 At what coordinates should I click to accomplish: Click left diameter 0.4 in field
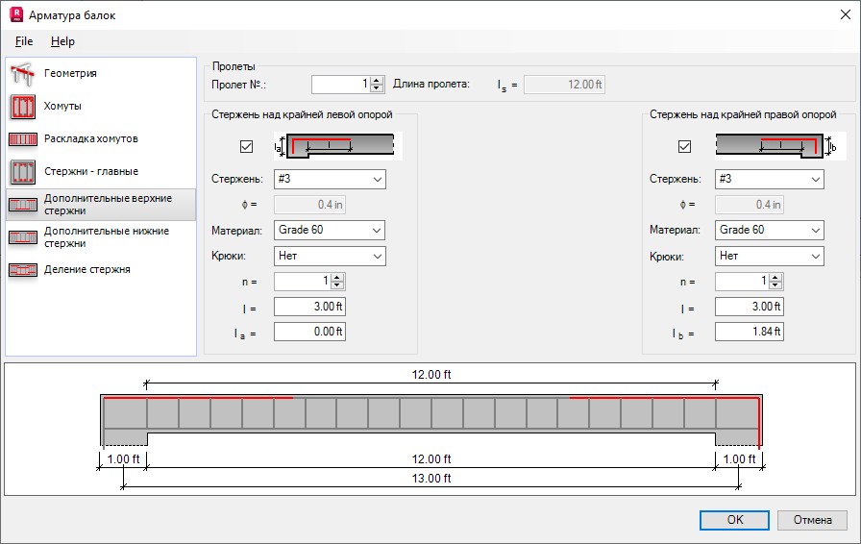click(x=309, y=205)
